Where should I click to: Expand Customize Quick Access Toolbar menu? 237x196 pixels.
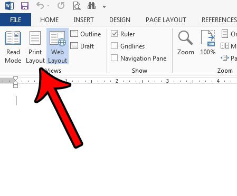pos(105,6)
